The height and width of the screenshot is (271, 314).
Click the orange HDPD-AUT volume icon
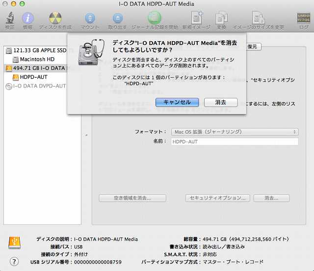pos(16,77)
